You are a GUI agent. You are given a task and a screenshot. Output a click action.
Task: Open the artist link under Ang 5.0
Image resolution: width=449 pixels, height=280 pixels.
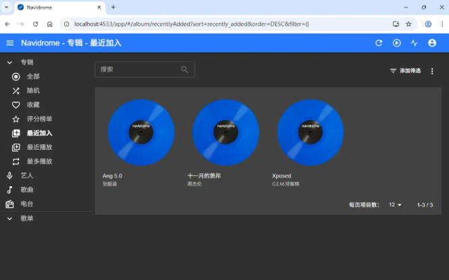click(109, 184)
